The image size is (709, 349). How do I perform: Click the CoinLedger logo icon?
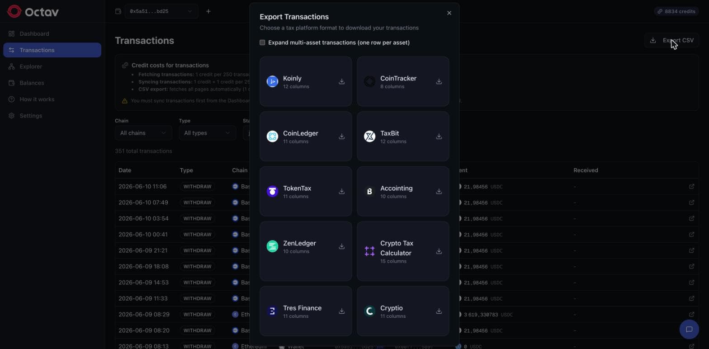[272, 137]
